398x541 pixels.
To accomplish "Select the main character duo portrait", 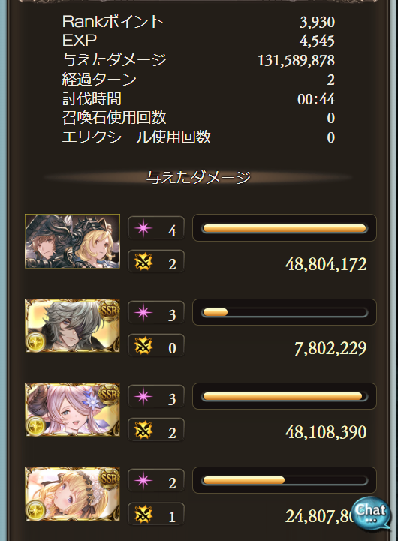I will click(73, 241).
